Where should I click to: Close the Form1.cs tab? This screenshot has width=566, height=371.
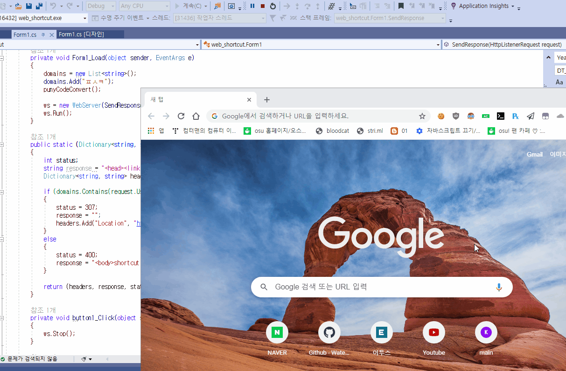[x=51, y=34]
